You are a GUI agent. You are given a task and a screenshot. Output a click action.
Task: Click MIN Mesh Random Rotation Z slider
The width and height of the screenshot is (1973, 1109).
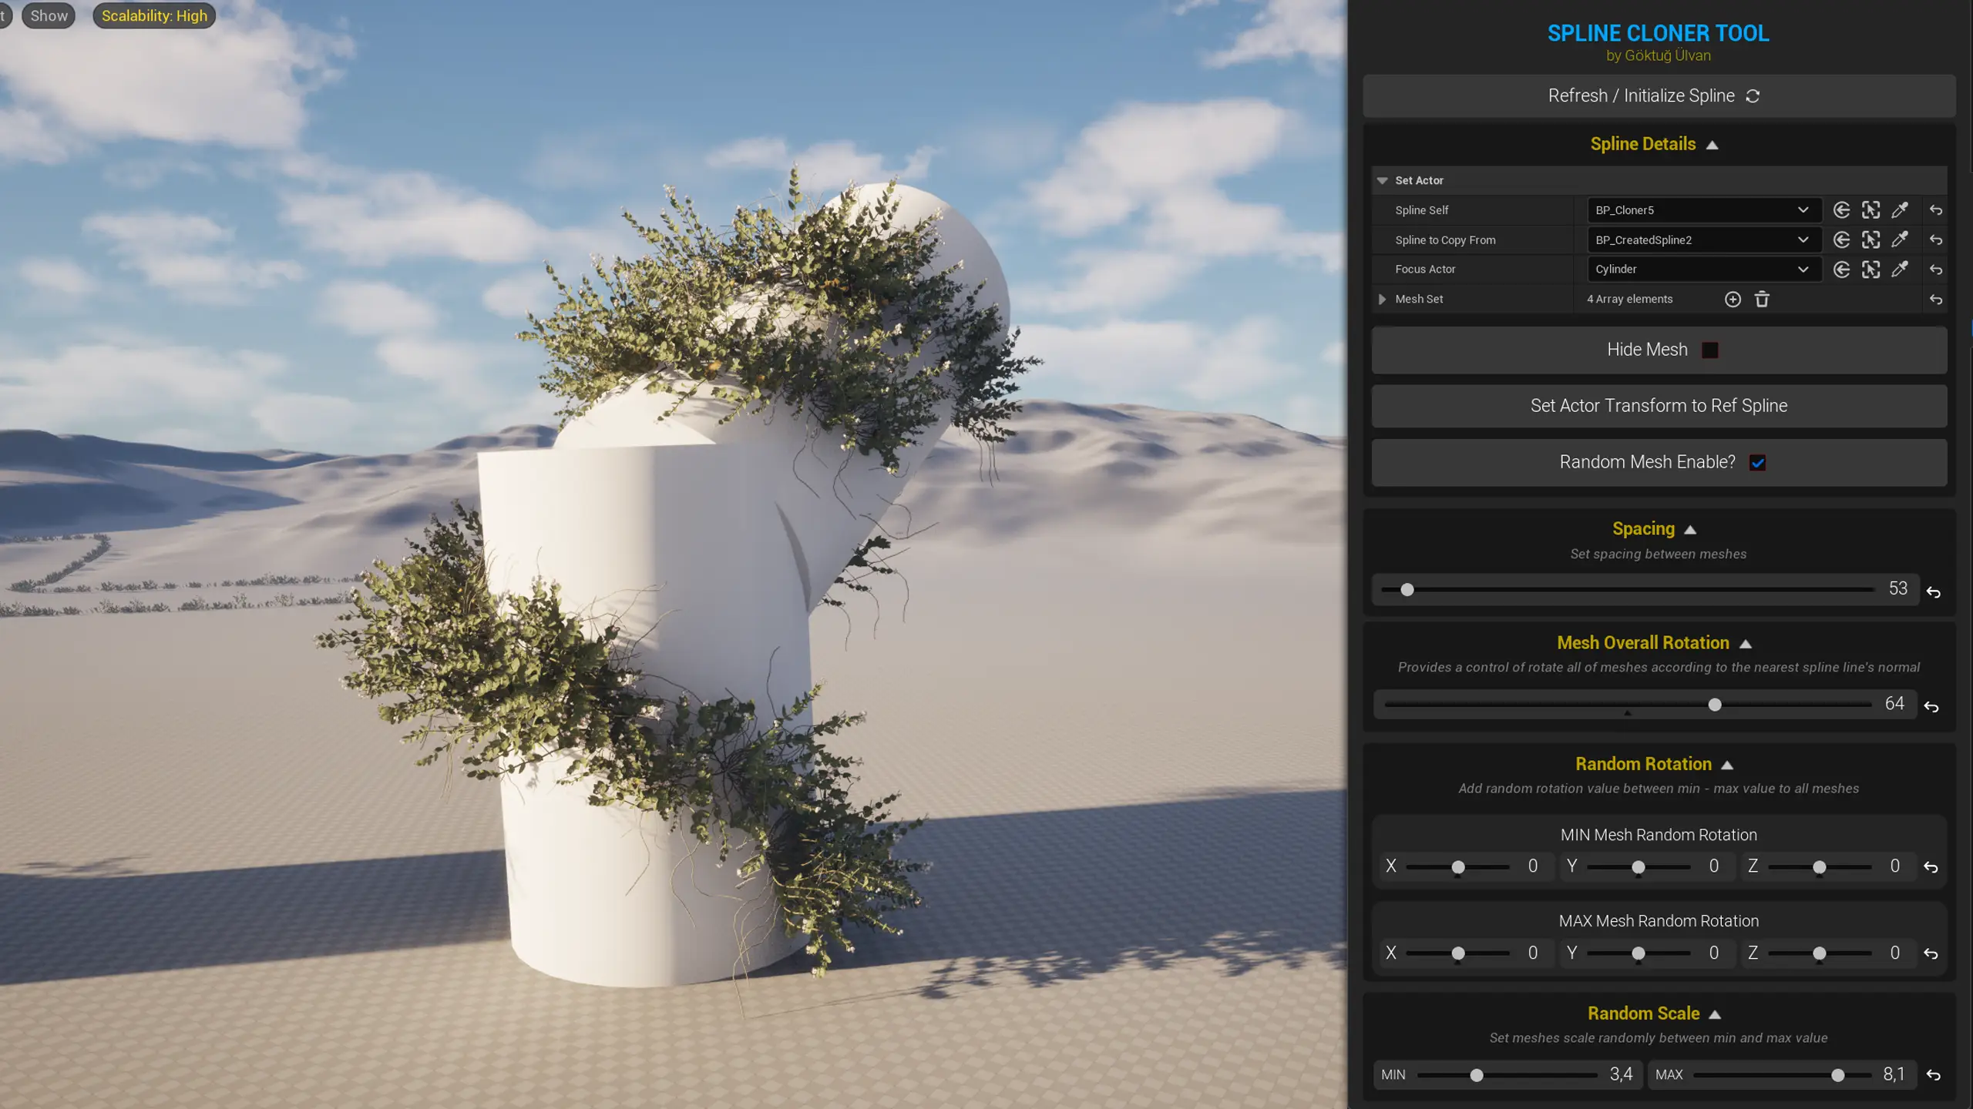1820,867
